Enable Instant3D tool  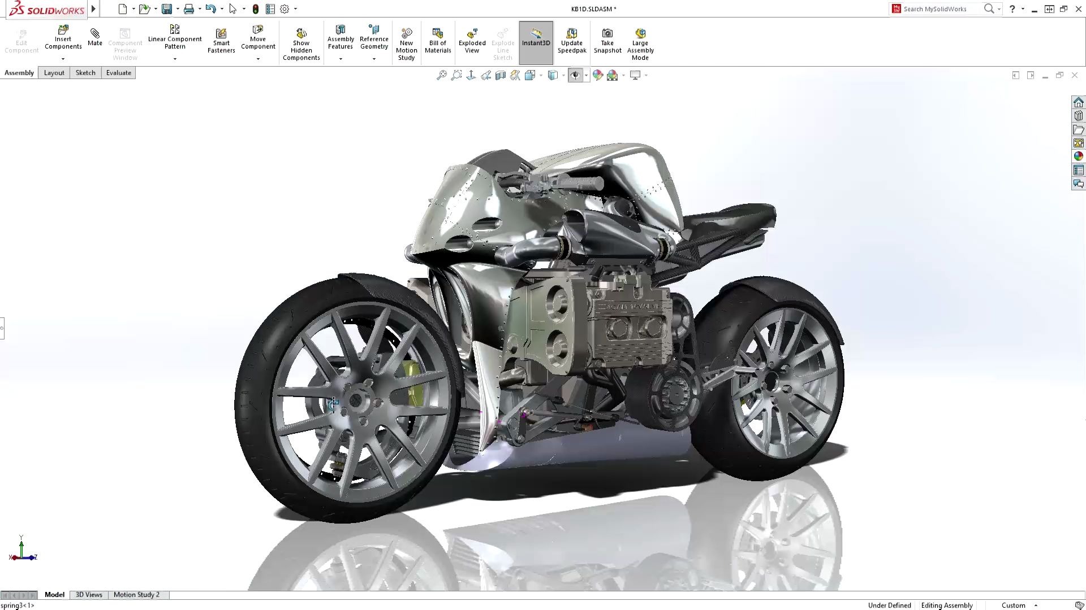point(536,42)
